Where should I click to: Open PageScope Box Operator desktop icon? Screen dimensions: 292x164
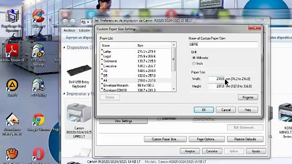(x=12, y=20)
